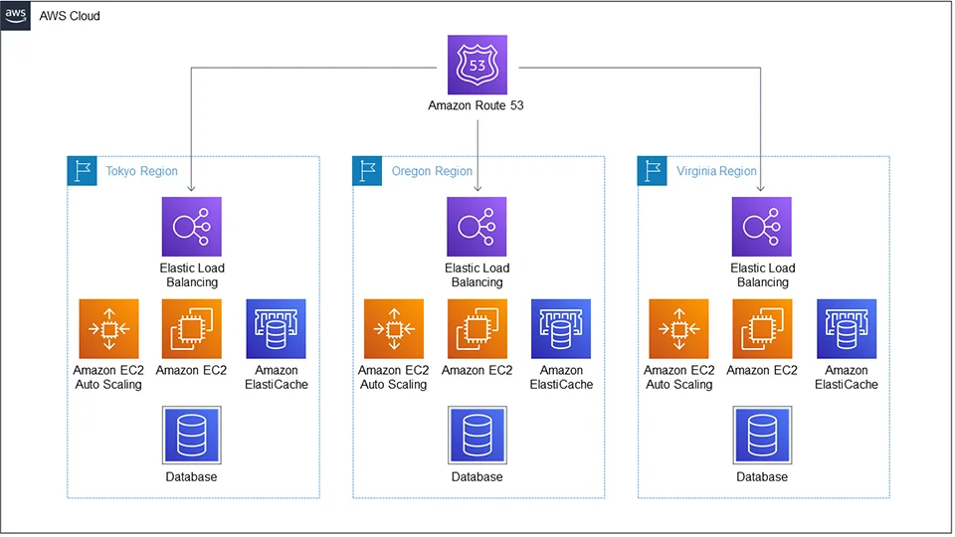Click Database label in Oregon Region
The width and height of the screenshot is (955, 537).
[x=477, y=476]
